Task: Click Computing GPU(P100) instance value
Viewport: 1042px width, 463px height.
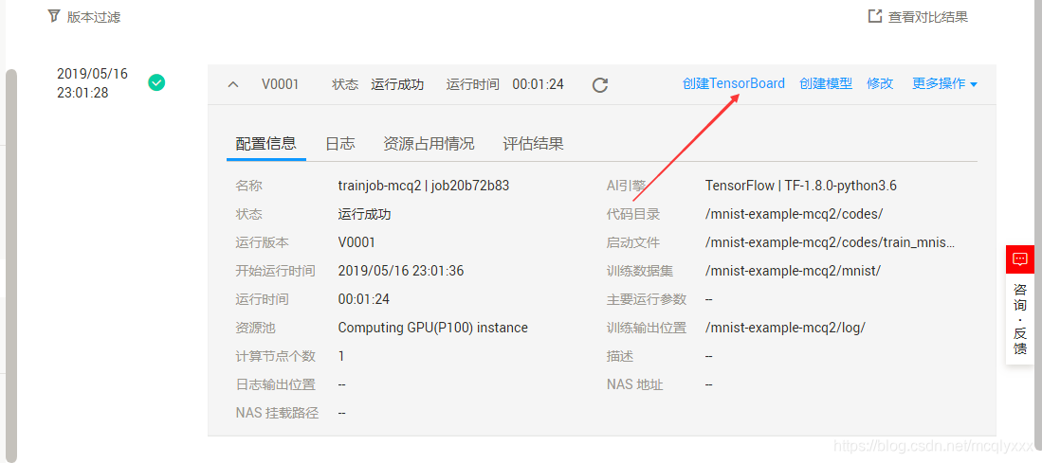Action: [432, 328]
